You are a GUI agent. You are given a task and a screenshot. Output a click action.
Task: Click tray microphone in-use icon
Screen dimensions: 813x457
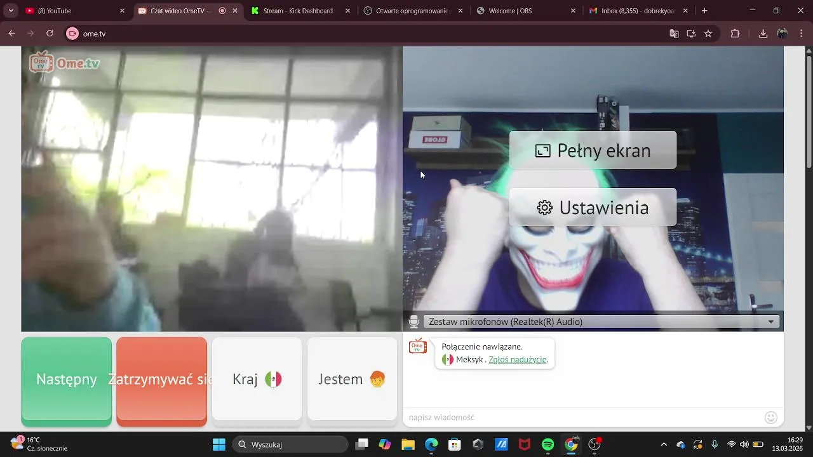click(x=715, y=444)
